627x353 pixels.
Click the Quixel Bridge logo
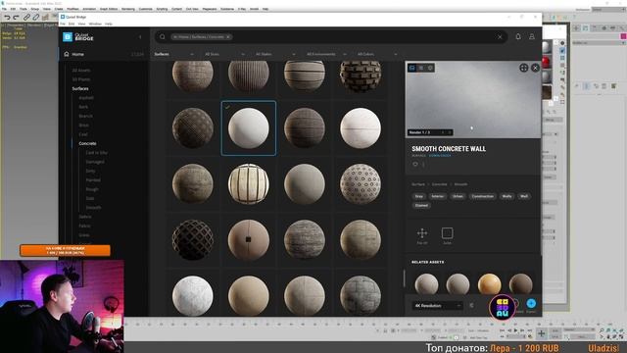pos(78,37)
